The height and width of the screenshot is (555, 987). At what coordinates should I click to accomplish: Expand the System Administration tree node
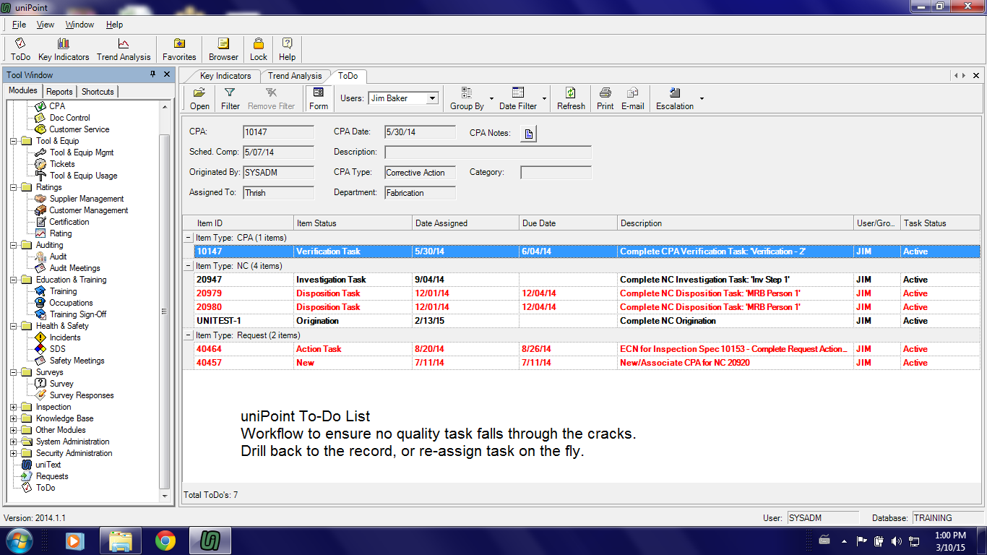pyautogui.click(x=14, y=442)
